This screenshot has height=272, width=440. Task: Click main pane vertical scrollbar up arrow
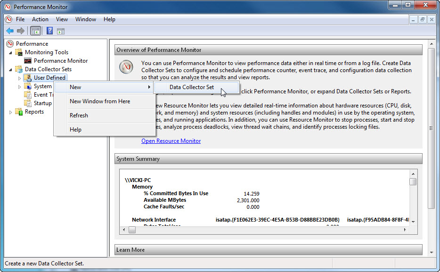432,44
